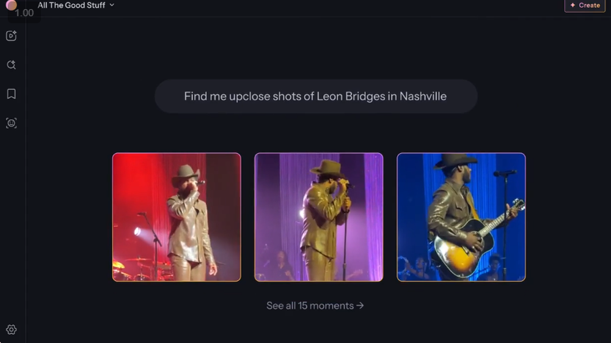Click the 'Find me upclose shots' search prompt
Image resolution: width=611 pixels, height=343 pixels.
pyautogui.click(x=315, y=97)
